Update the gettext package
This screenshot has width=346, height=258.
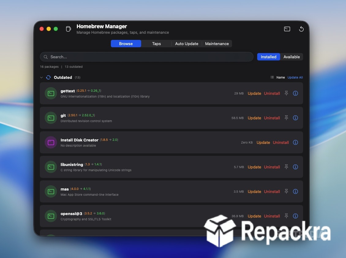[x=254, y=93]
